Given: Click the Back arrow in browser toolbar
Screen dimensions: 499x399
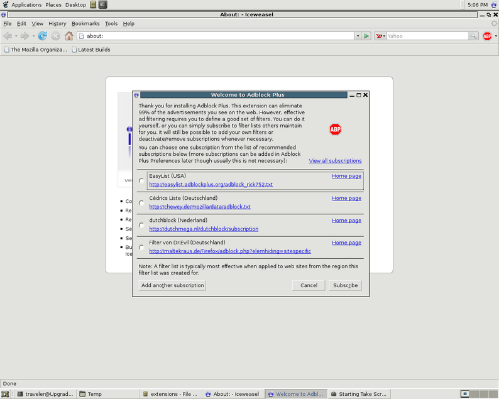Looking at the screenshot, I should tap(8, 36).
